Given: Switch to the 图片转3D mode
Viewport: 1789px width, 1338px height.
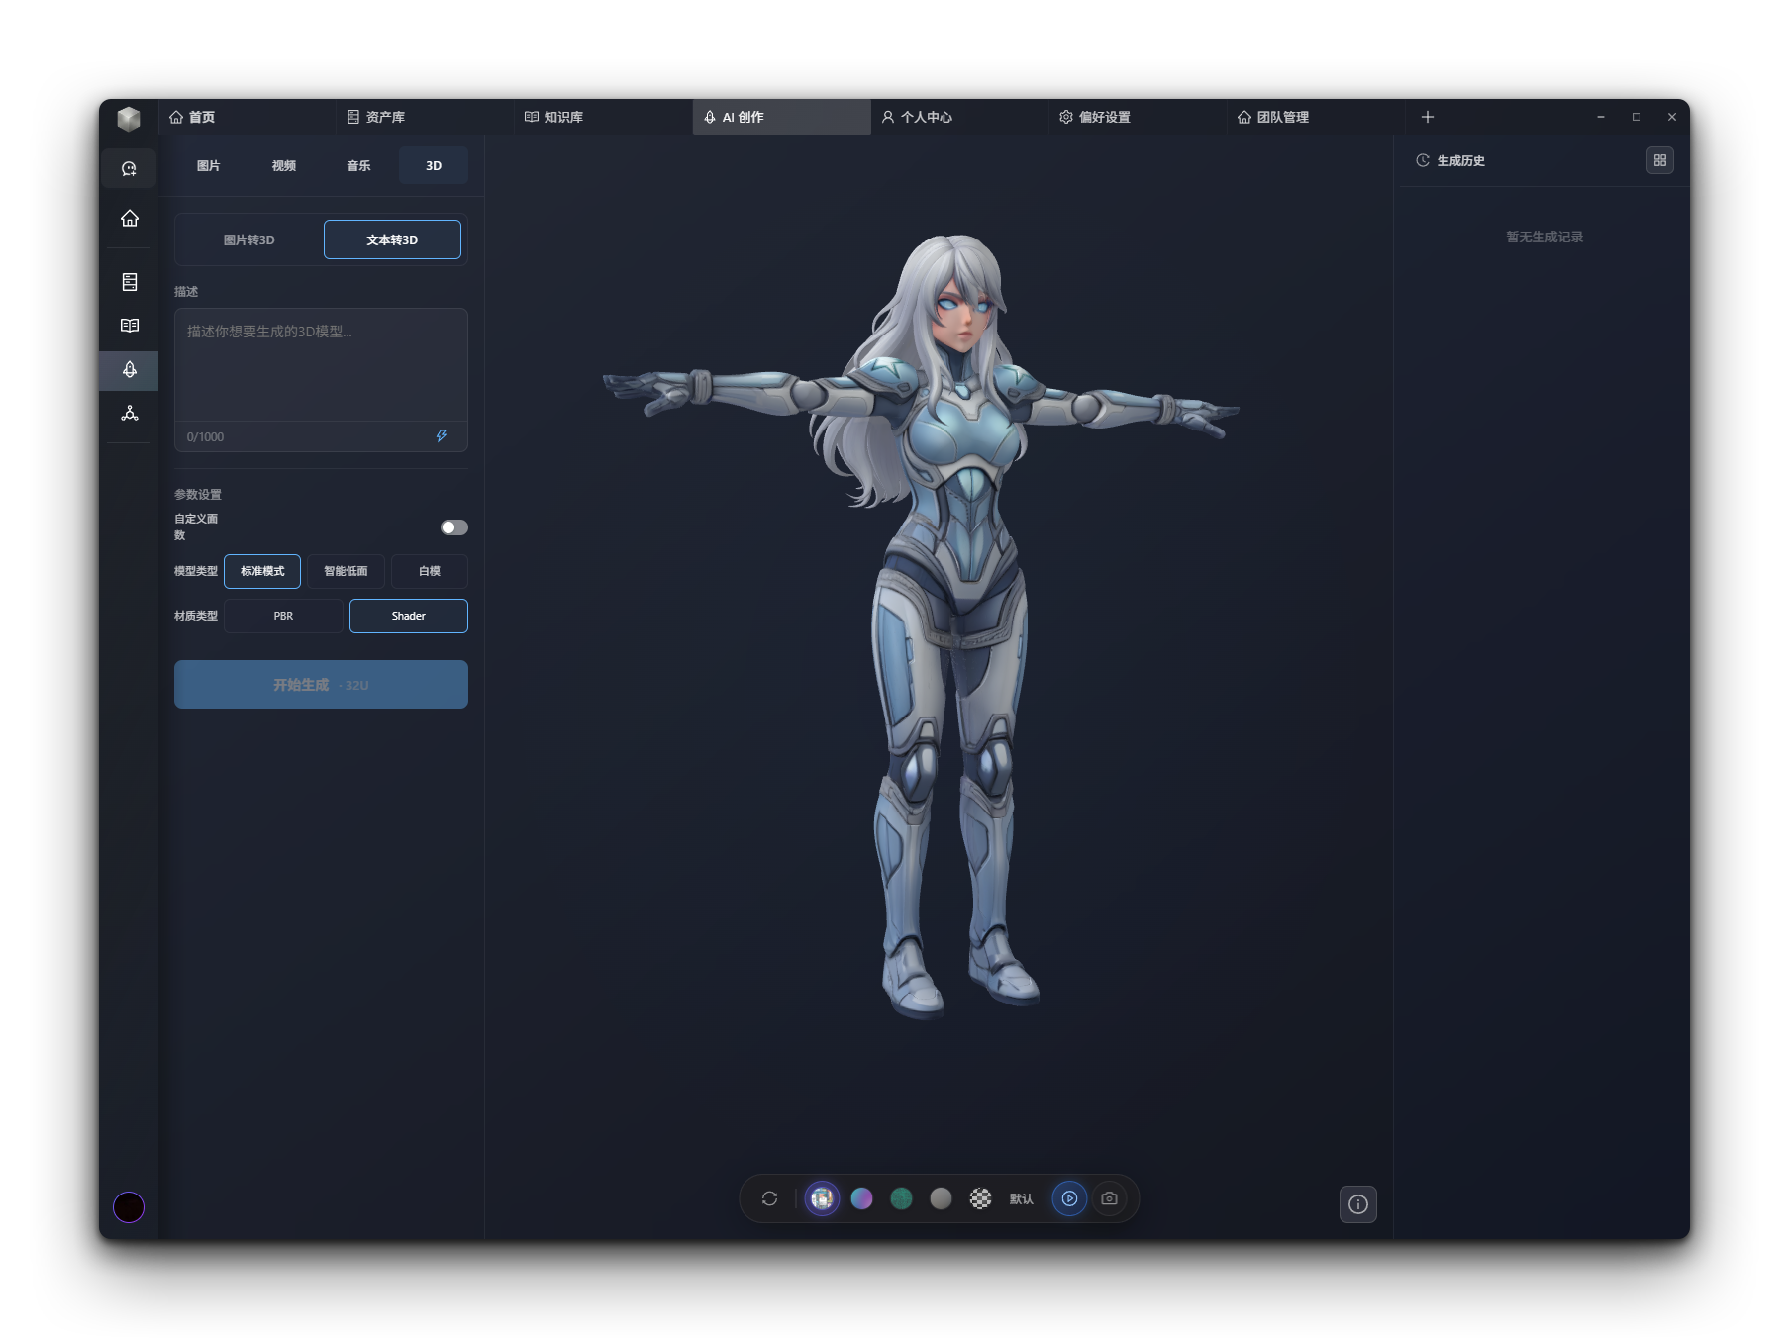Looking at the screenshot, I should tap(248, 239).
